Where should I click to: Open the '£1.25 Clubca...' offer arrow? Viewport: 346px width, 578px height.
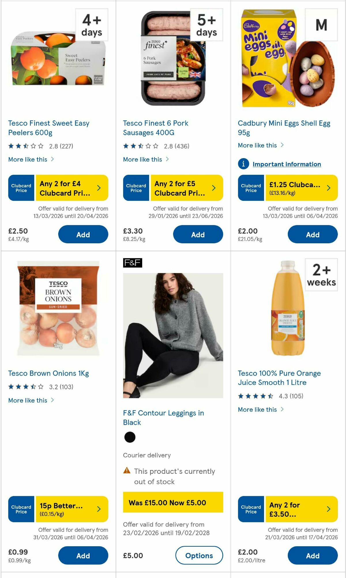[x=328, y=188]
